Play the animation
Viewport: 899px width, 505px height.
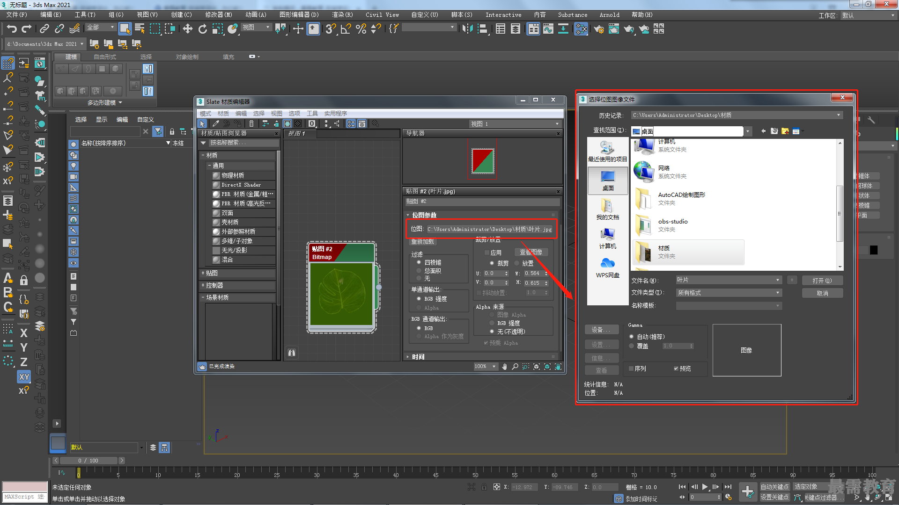point(705,487)
